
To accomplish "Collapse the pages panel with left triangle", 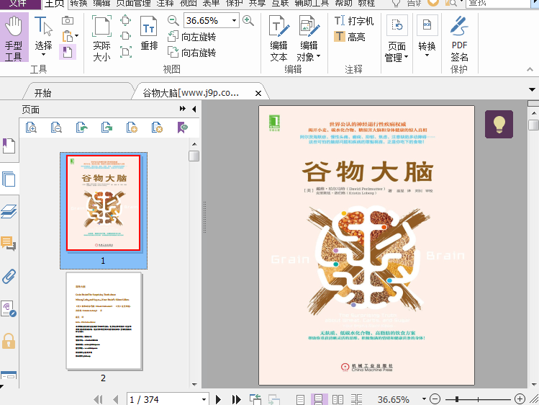I will click(194, 109).
